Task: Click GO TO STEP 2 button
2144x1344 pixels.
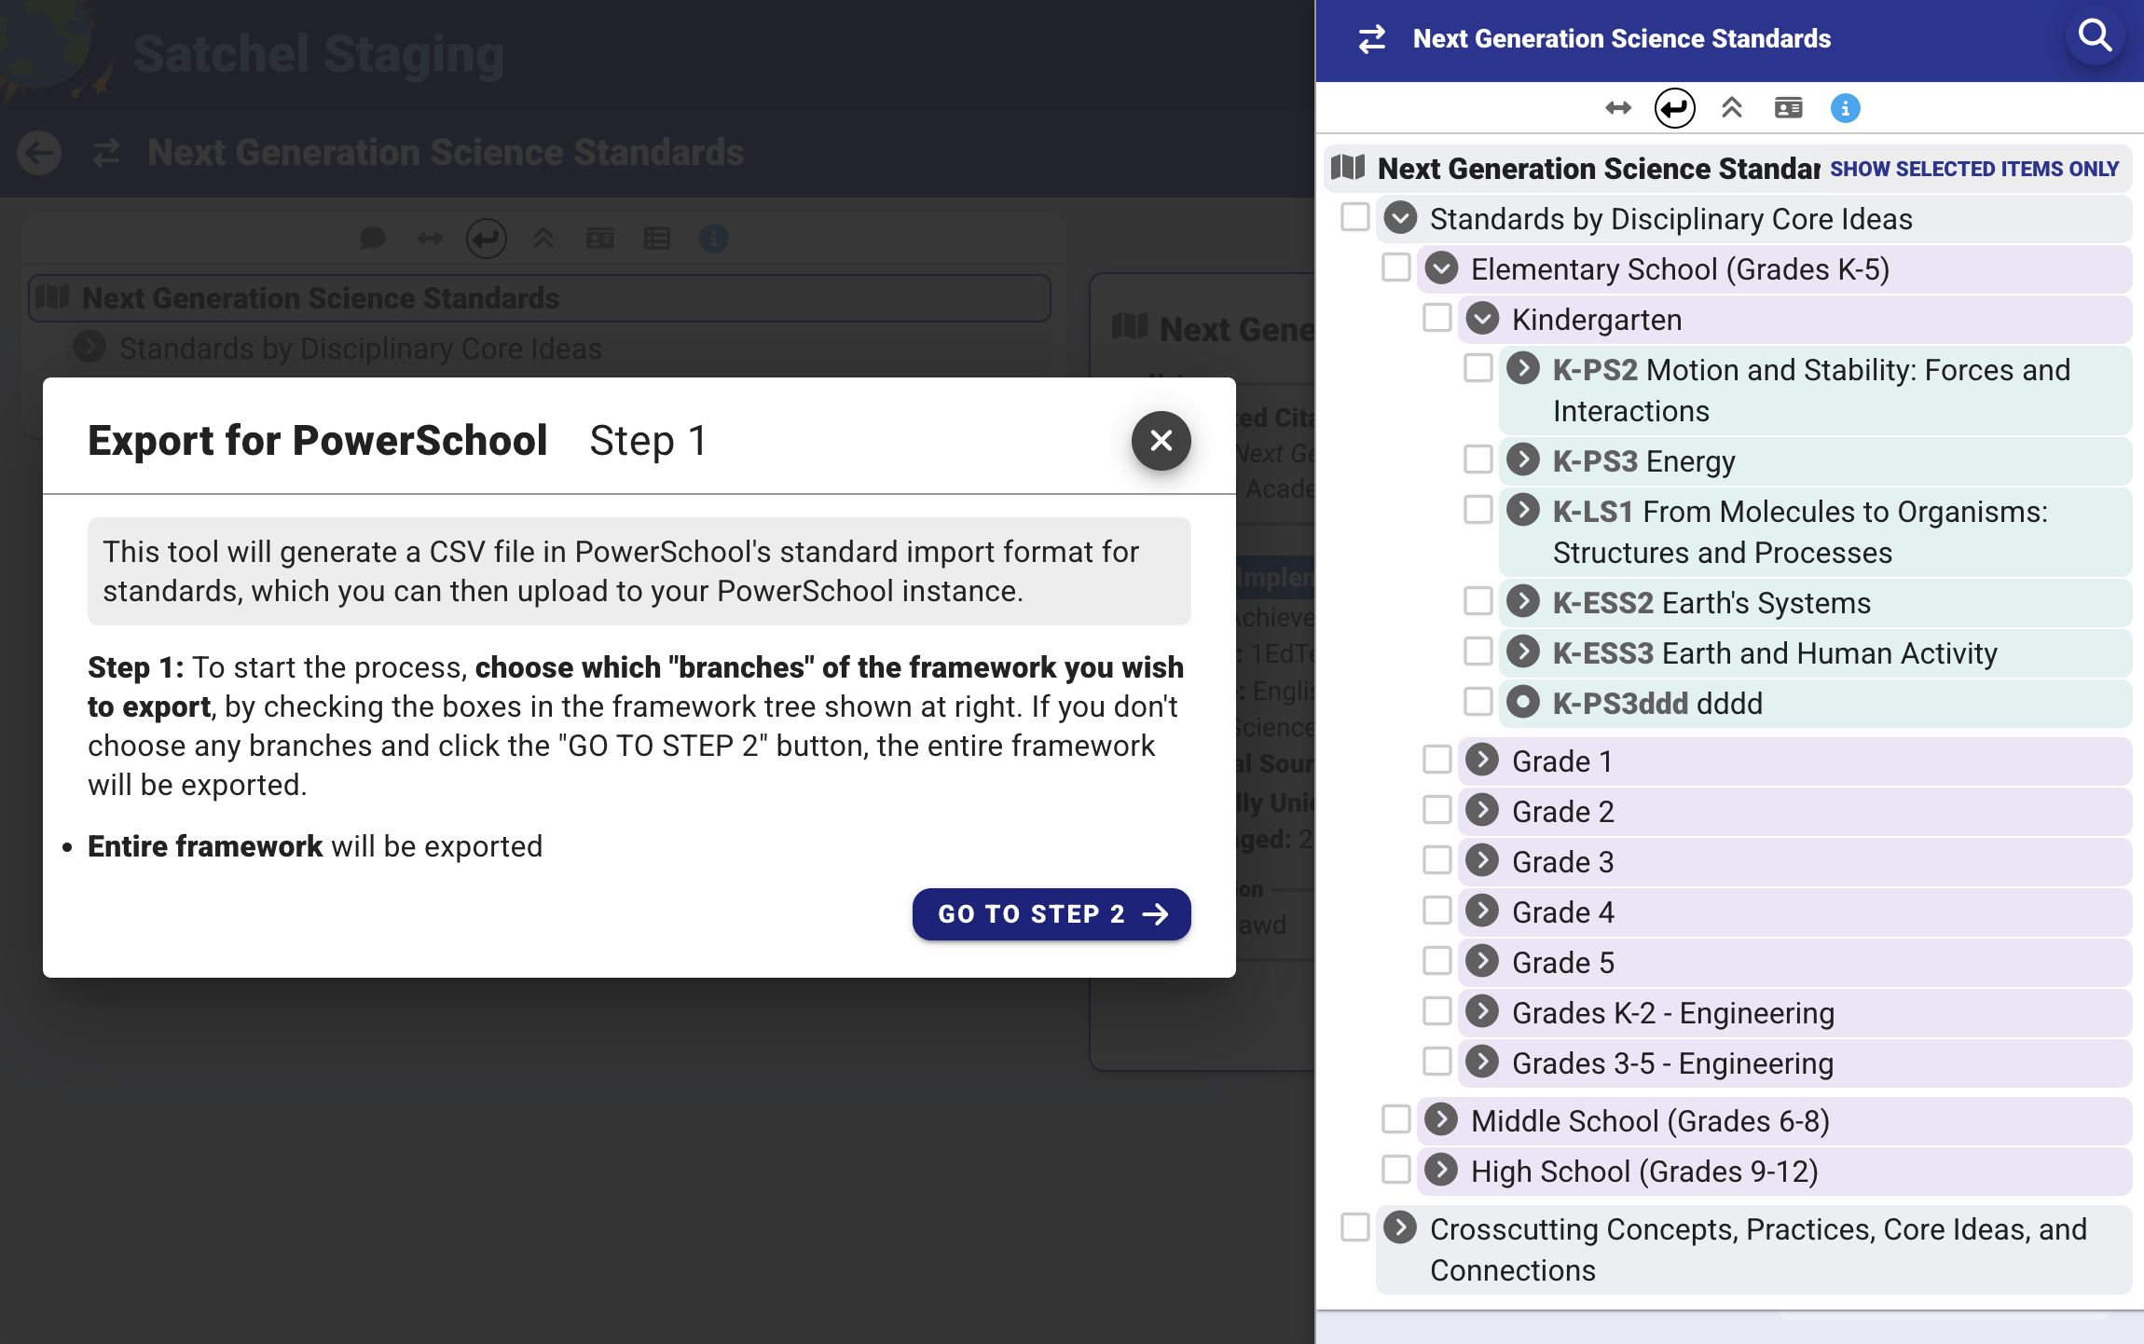Action: (x=1051, y=914)
